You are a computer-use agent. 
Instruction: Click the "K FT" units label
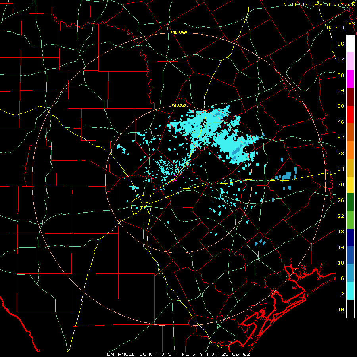point(335,27)
